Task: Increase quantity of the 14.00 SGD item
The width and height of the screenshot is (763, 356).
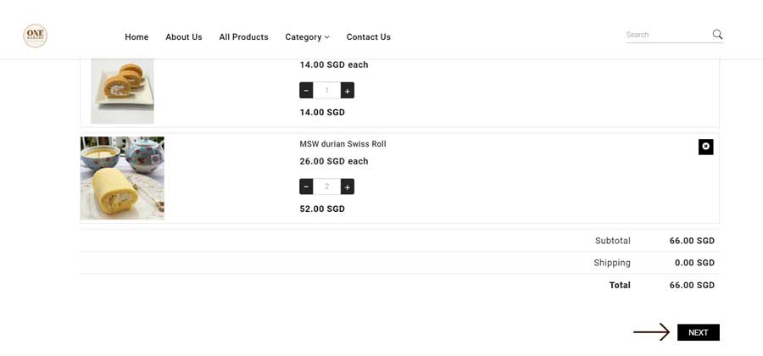Action: point(347,91)
